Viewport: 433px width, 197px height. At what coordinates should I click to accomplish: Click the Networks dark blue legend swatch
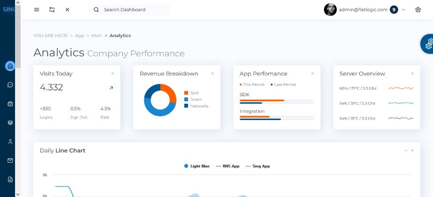[x=186, y=106]
